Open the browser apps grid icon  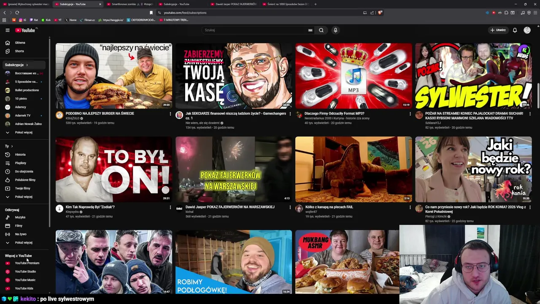click(x=4, y=20)
